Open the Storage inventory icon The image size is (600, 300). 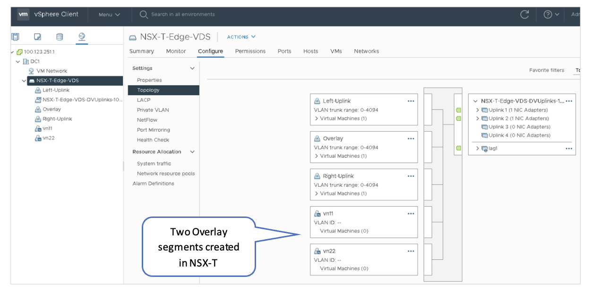(60, 37)
